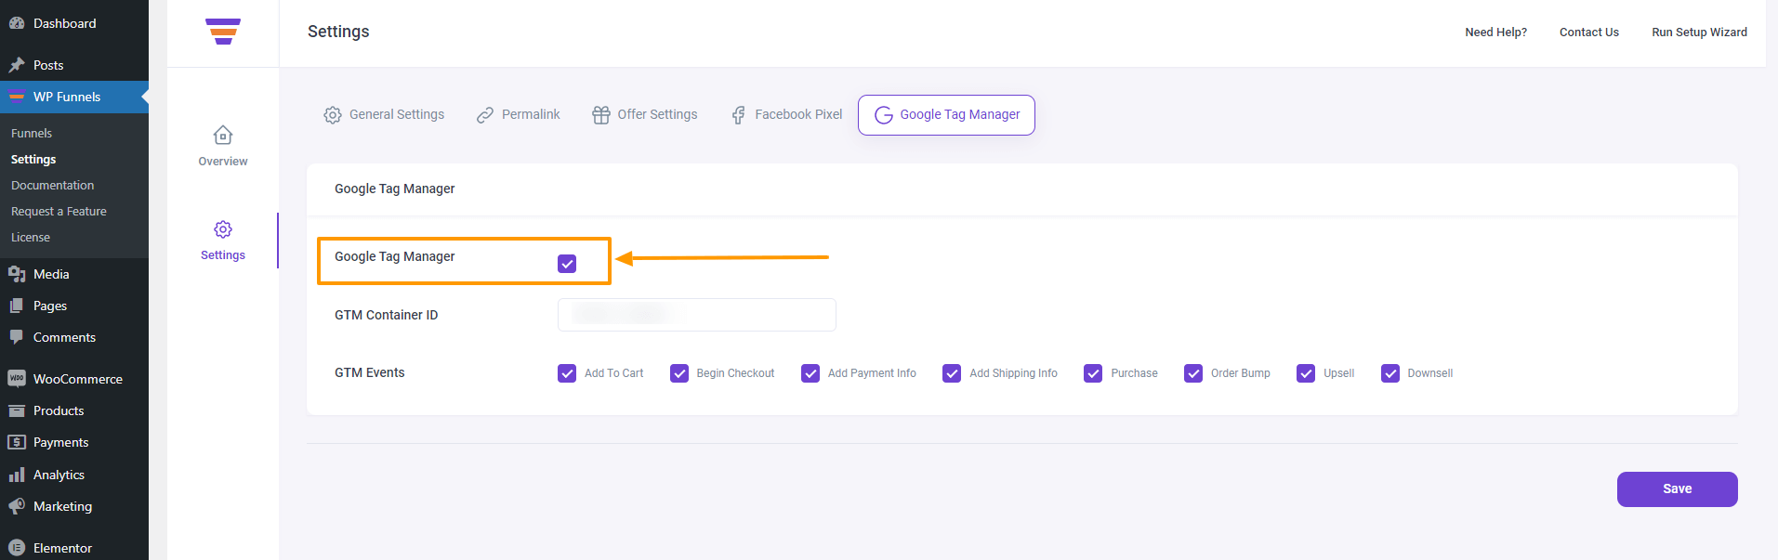Click the Overview home icon
Image resolution: width=1778 pixels, height=560 pixels.
[x=223, y=136]
